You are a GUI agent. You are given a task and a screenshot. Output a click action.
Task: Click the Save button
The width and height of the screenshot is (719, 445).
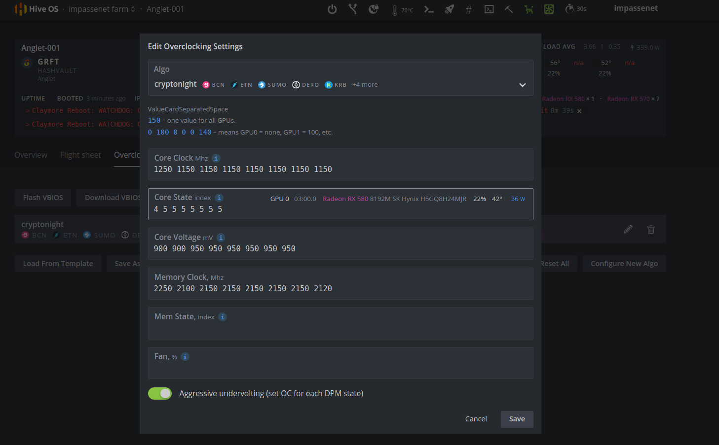coord(517,419)
